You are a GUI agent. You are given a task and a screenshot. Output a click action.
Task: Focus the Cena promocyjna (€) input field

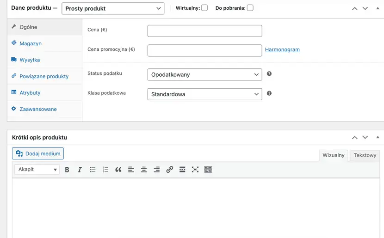pos(205,50)
